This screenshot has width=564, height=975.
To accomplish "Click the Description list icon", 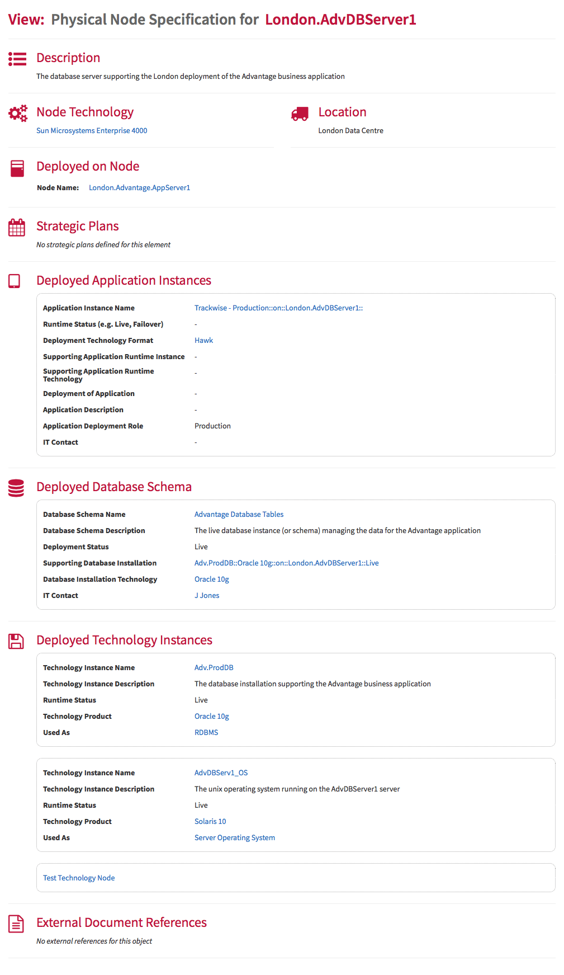I will pyautogui.click(x=17, y=59).
